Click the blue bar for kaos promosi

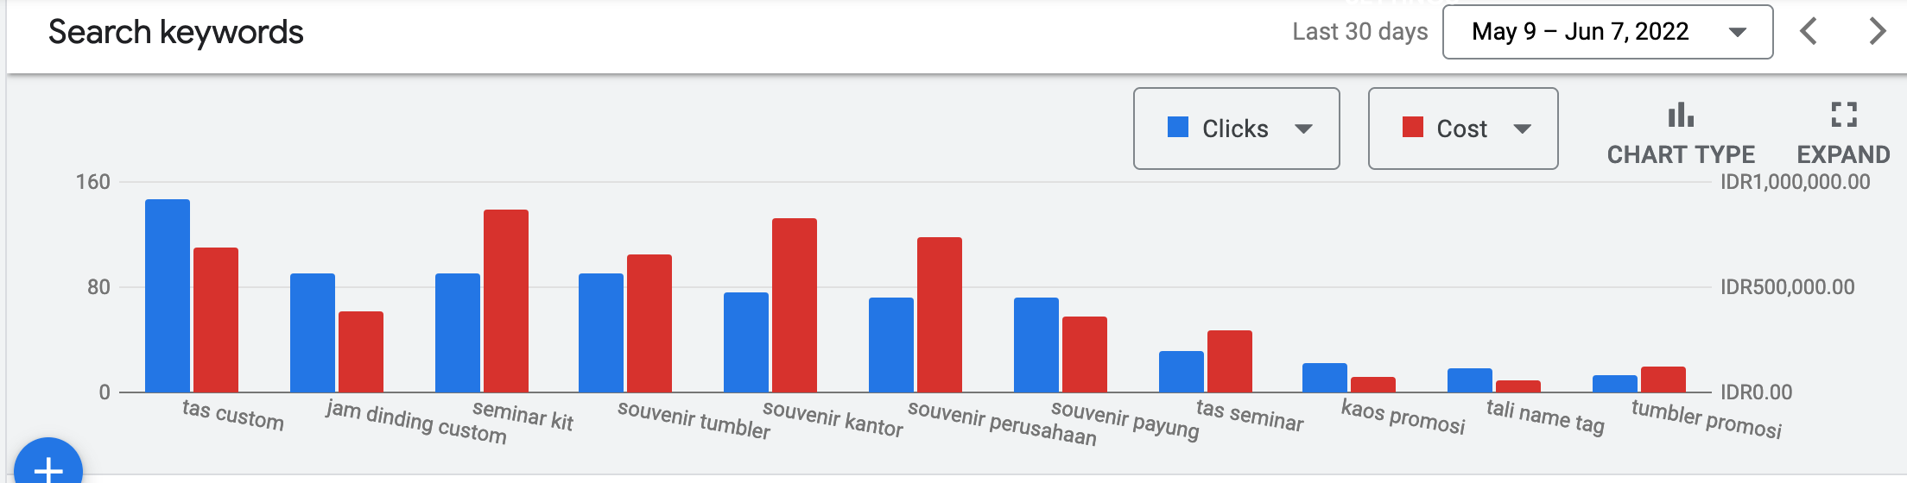1325,378
